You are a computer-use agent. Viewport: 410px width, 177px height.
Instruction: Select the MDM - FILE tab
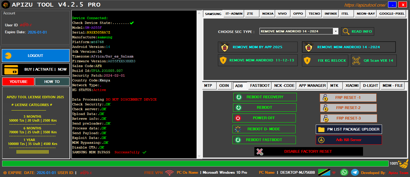coord(393,86)
